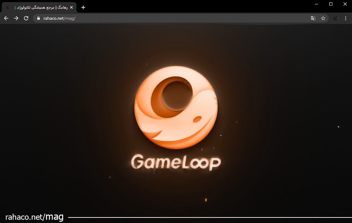
Task: Open the extension icon beside the star
Action: pos(335,18)
